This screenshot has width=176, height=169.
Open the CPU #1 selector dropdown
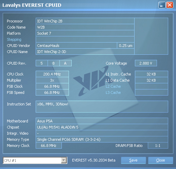pyautogui.click(x=64, y=160)
